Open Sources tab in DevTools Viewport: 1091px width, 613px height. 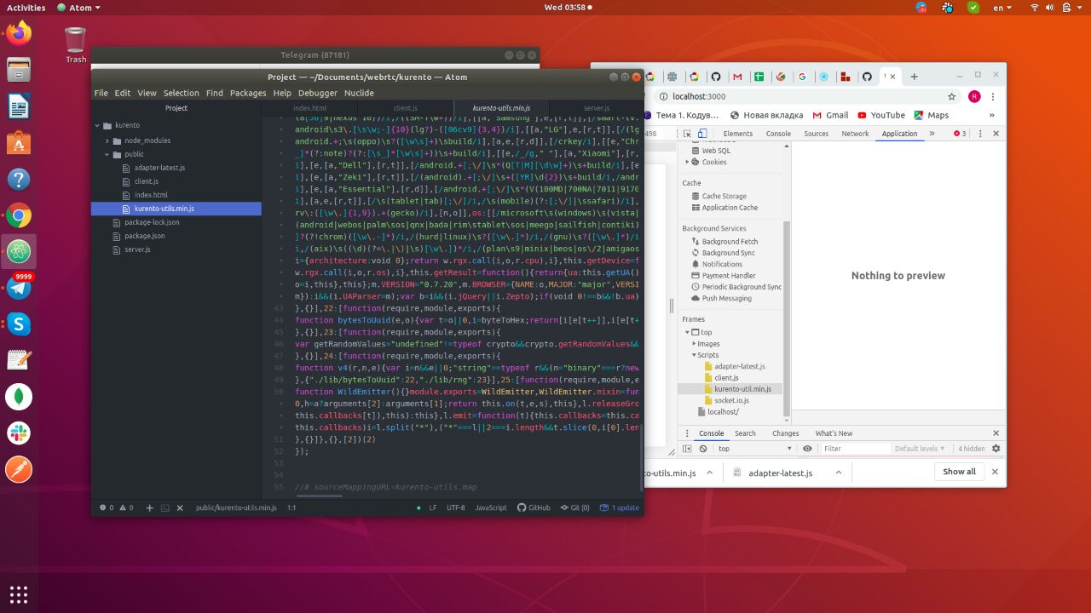(x=816, y=134)
